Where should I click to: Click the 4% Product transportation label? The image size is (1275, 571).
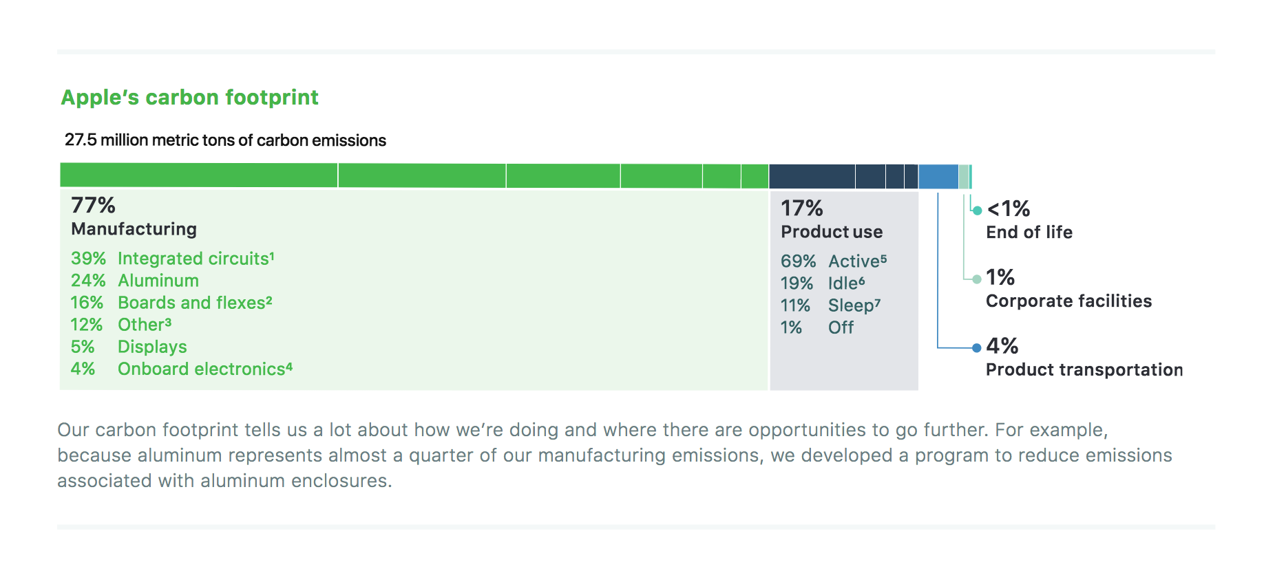coord(1084,358)
